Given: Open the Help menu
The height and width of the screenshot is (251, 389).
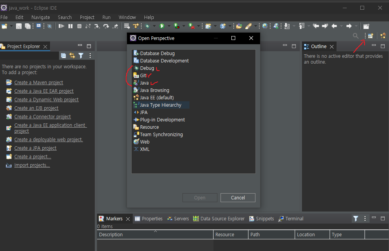Looking at the screenshot, I should (149, 17).
